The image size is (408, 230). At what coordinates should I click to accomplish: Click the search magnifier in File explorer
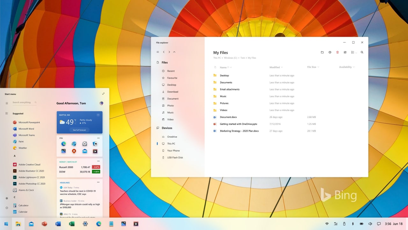(362, 52)
